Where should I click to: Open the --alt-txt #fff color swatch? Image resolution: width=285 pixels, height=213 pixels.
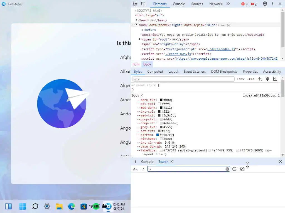(x=159, y=104)
